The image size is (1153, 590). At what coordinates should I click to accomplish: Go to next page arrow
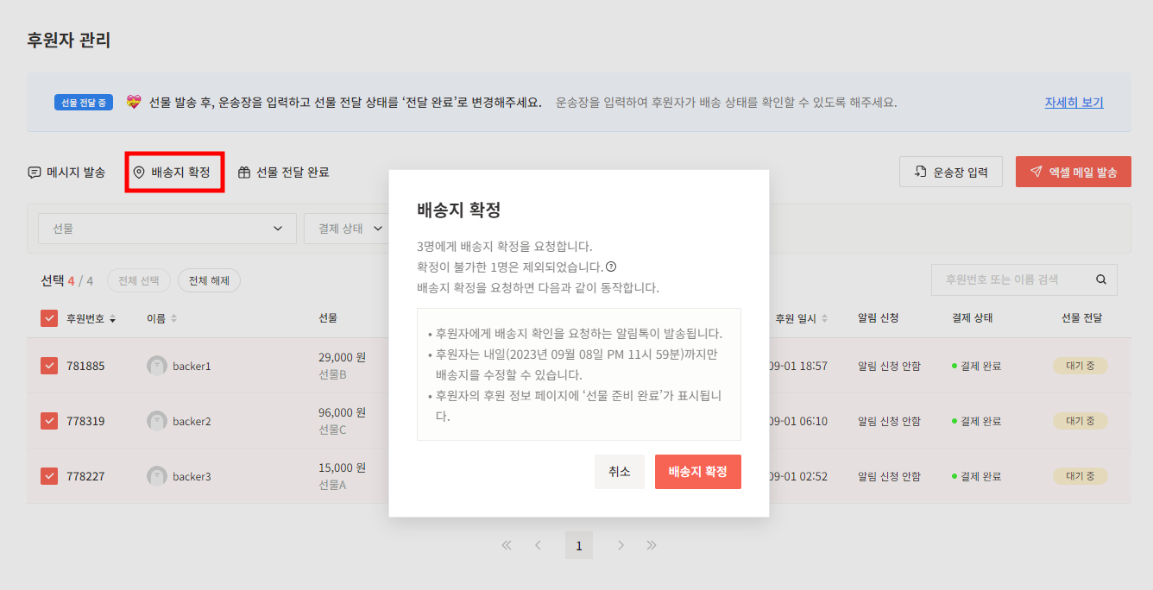[621, 545]
